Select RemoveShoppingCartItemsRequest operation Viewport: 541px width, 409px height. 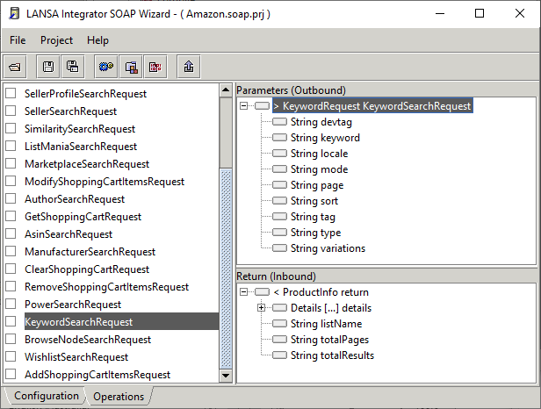tap(106, 287)
